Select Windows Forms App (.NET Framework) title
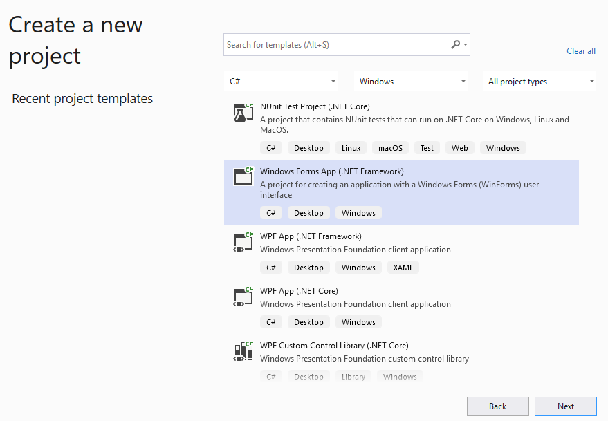 click(332, 171)
